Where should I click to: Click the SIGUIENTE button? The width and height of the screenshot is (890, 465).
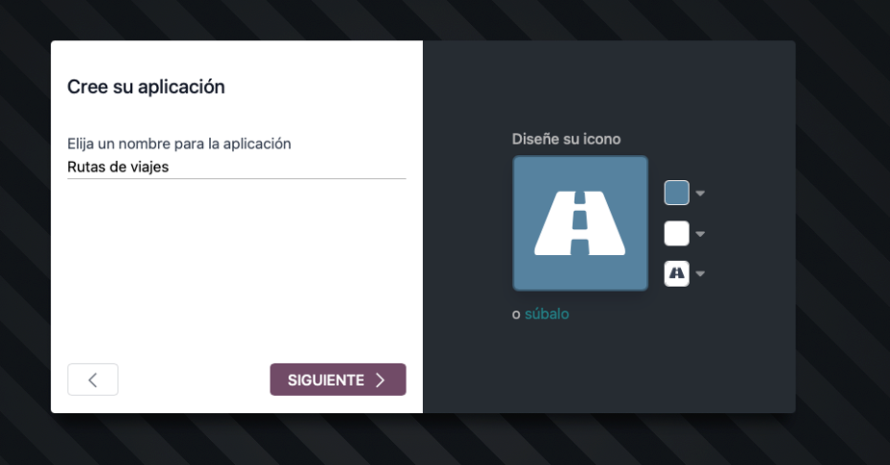[x=338, y=379]
